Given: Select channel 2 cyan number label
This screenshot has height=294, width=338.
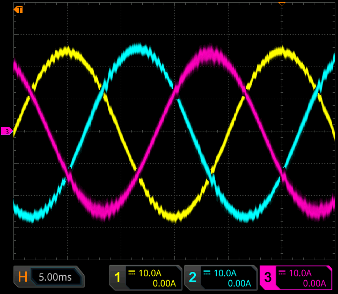Looking at the screenshot, I should 193,277.
